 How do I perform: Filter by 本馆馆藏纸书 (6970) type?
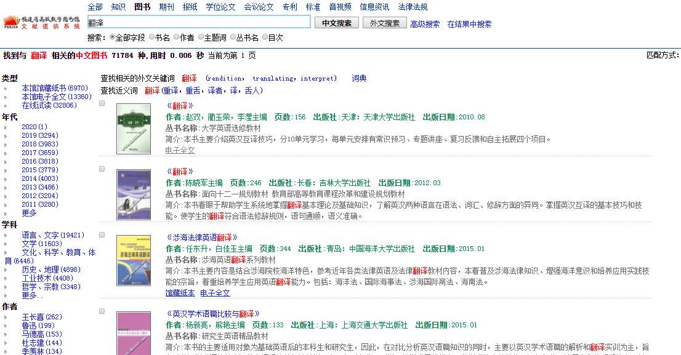point(55,88)
